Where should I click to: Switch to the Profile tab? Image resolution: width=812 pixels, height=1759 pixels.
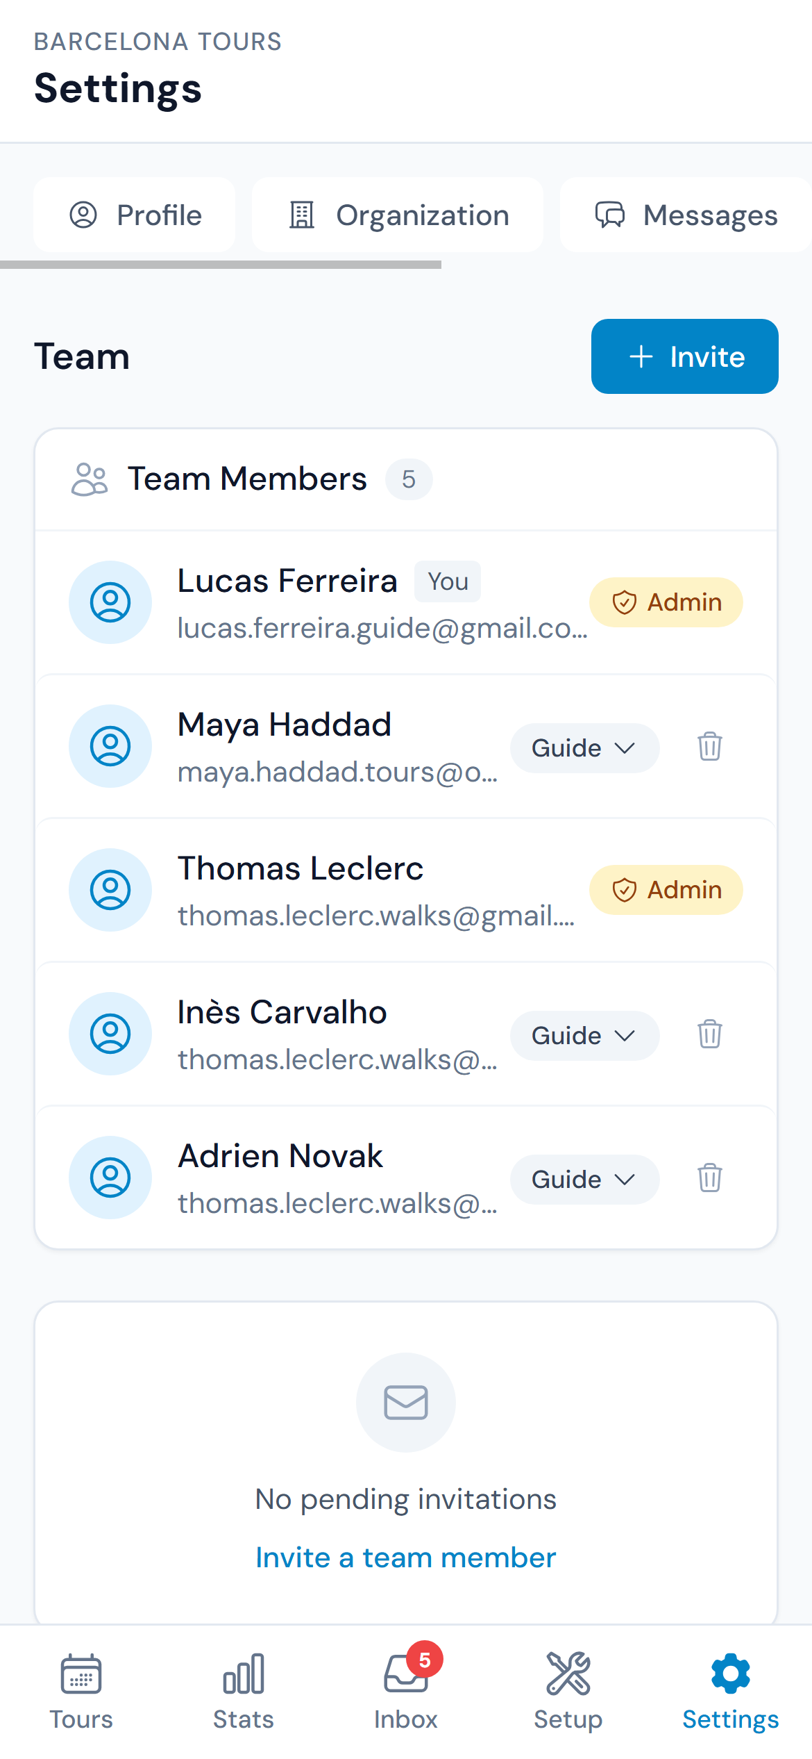point(134,215)
